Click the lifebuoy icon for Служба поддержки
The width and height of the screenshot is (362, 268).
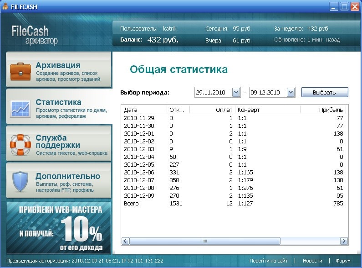[x=20, y=145]
